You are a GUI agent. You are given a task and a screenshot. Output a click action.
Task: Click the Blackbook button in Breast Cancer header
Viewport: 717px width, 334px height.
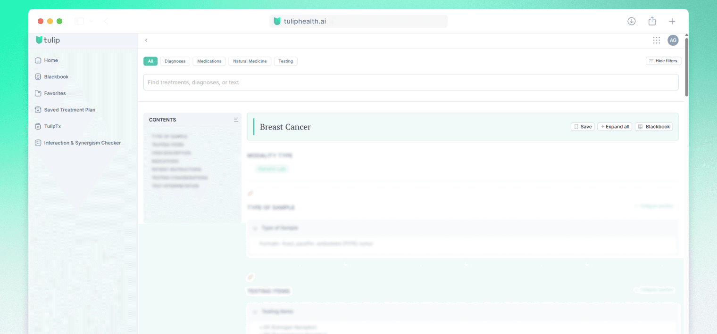(654, 127)
